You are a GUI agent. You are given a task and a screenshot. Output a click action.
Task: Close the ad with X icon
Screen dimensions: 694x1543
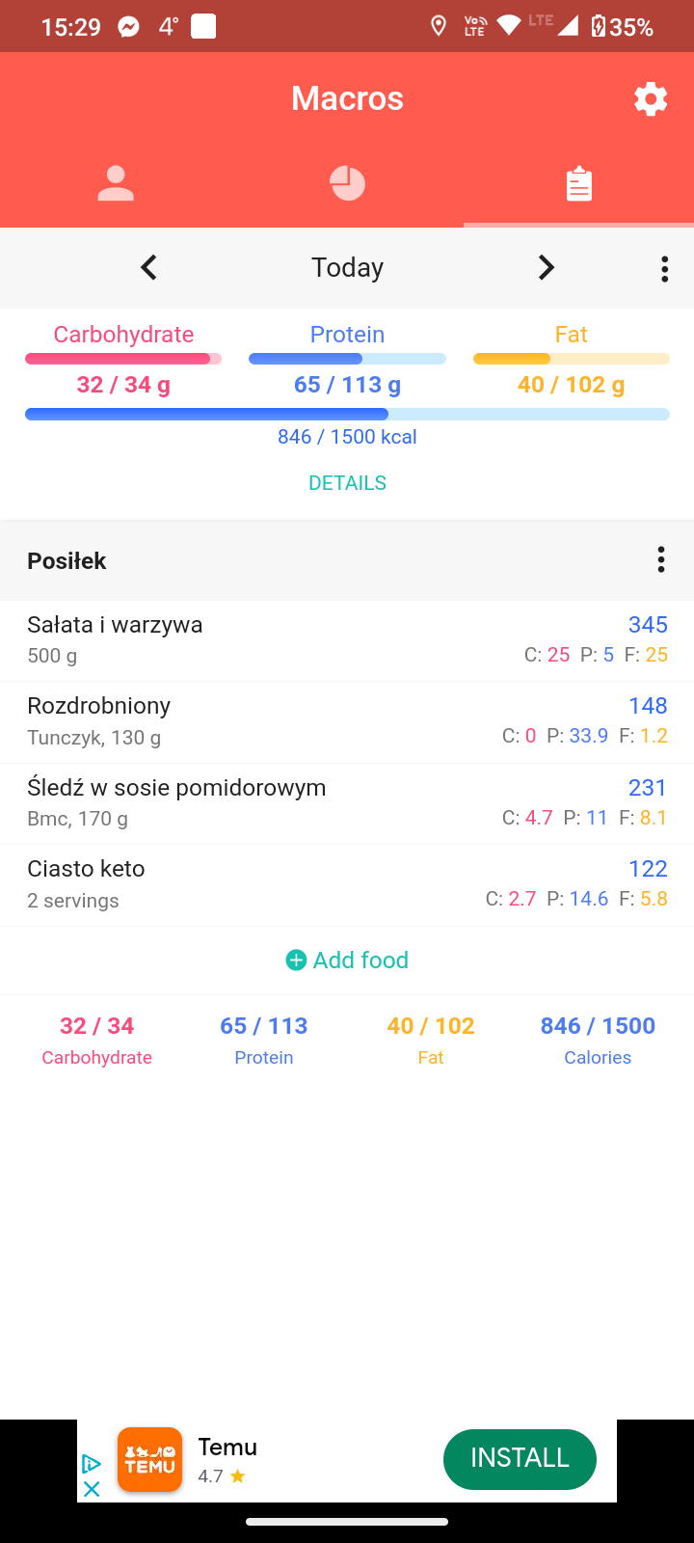point(92,1489)
